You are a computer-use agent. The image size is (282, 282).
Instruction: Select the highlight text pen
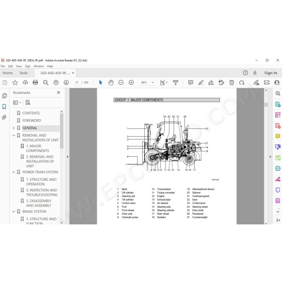click(x=201, y=83)
